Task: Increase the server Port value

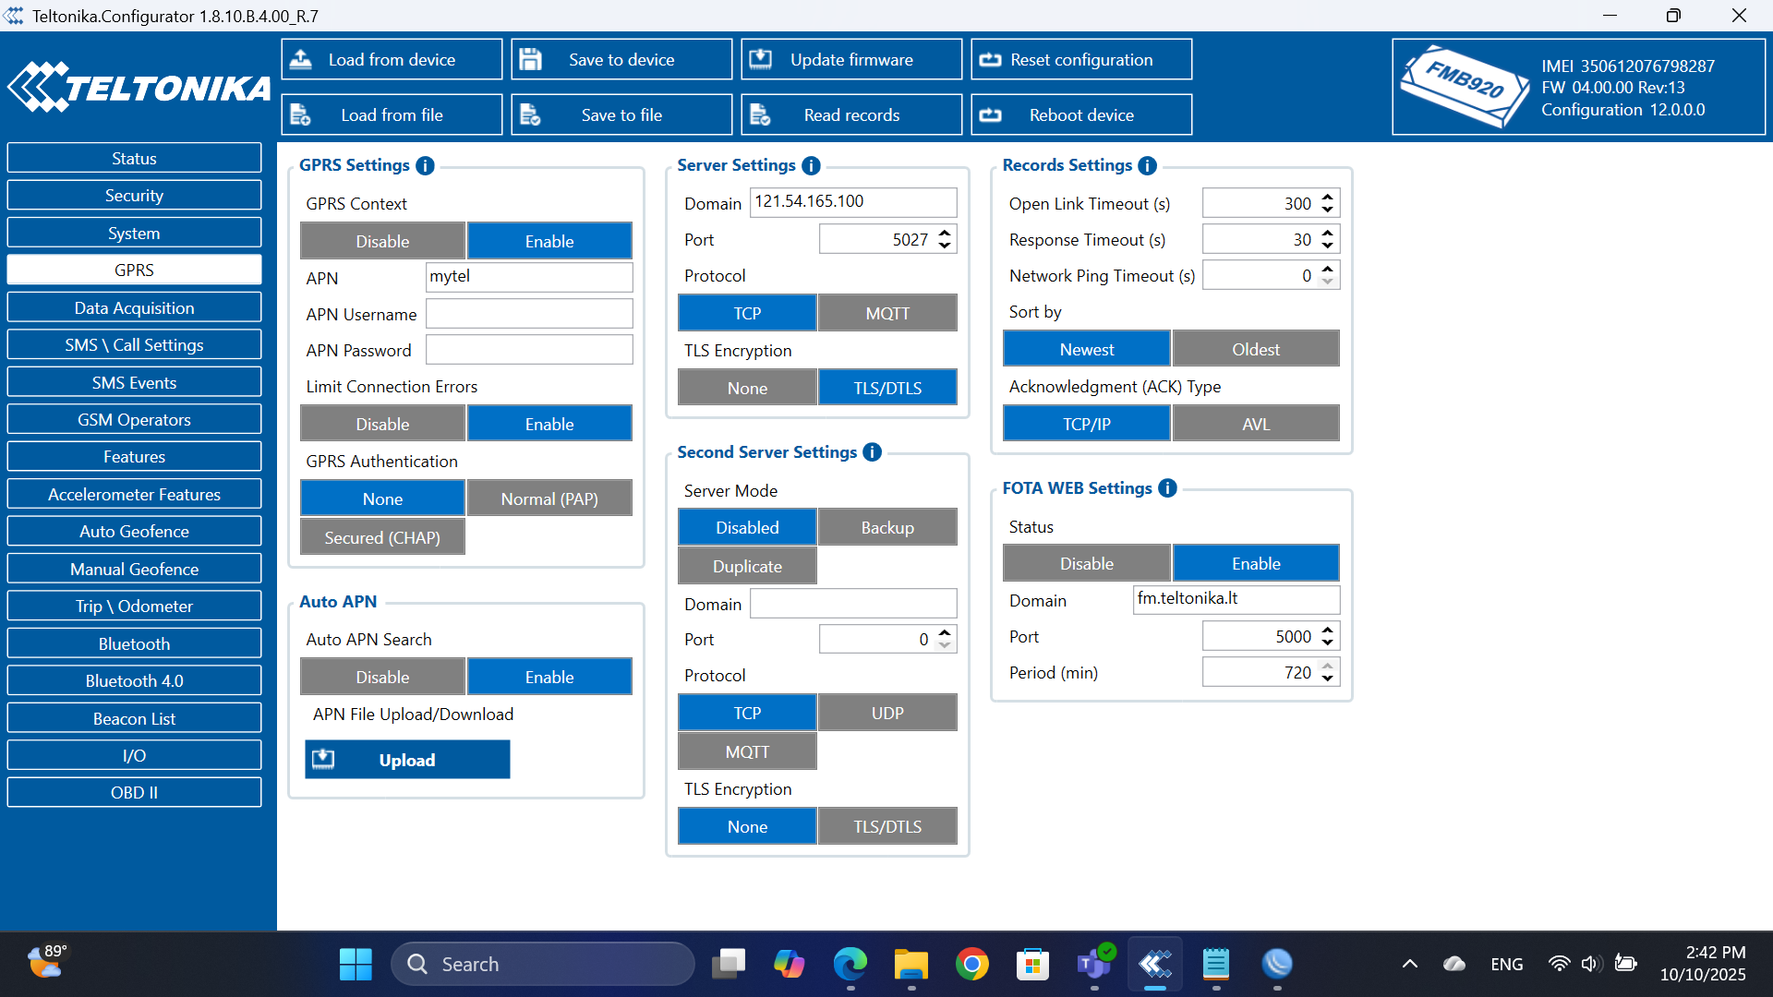Action: coord(945,234)
